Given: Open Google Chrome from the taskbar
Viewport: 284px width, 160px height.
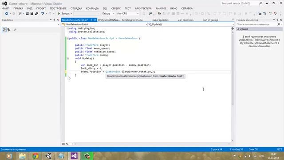Looking at the screenshot, I should (x=35, y=156).
